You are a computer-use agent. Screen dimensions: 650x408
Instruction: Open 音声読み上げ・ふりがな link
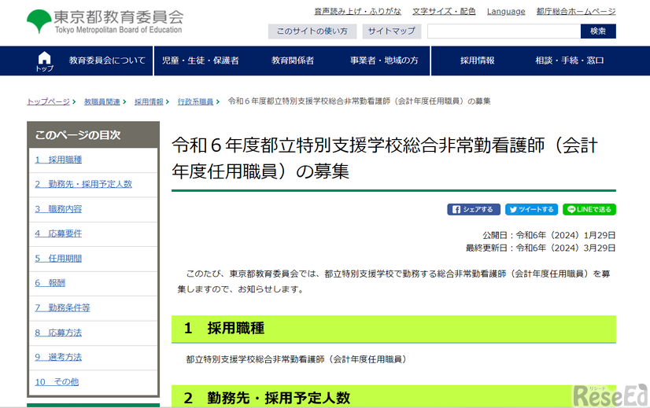coord(357,12)
